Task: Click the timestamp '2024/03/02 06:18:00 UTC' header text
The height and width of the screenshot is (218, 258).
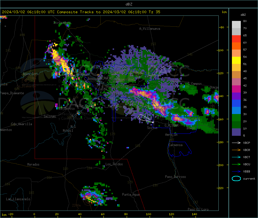Action: [x=28, y=12]
